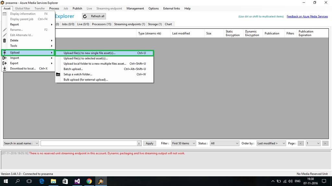Expand the Report submenu
The width and height of the screenshot is (332, 186).
(28, 25)
